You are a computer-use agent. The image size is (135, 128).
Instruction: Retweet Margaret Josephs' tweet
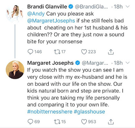pos(57,122)
